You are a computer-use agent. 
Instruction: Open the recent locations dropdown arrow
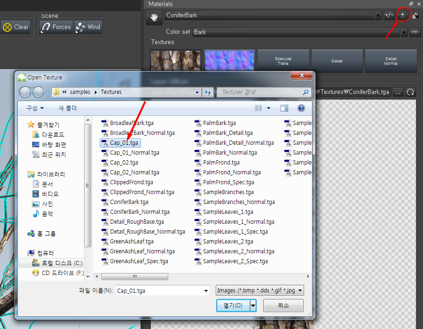(47, 93)
